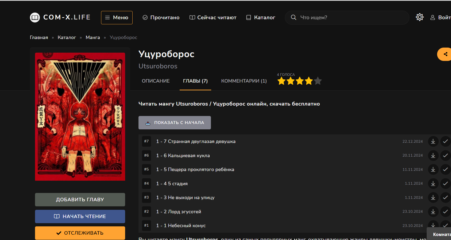The width and height of the screenshot is (451, 240).
Task: Go to Сейчас читают page
Action: click(213, 17)
